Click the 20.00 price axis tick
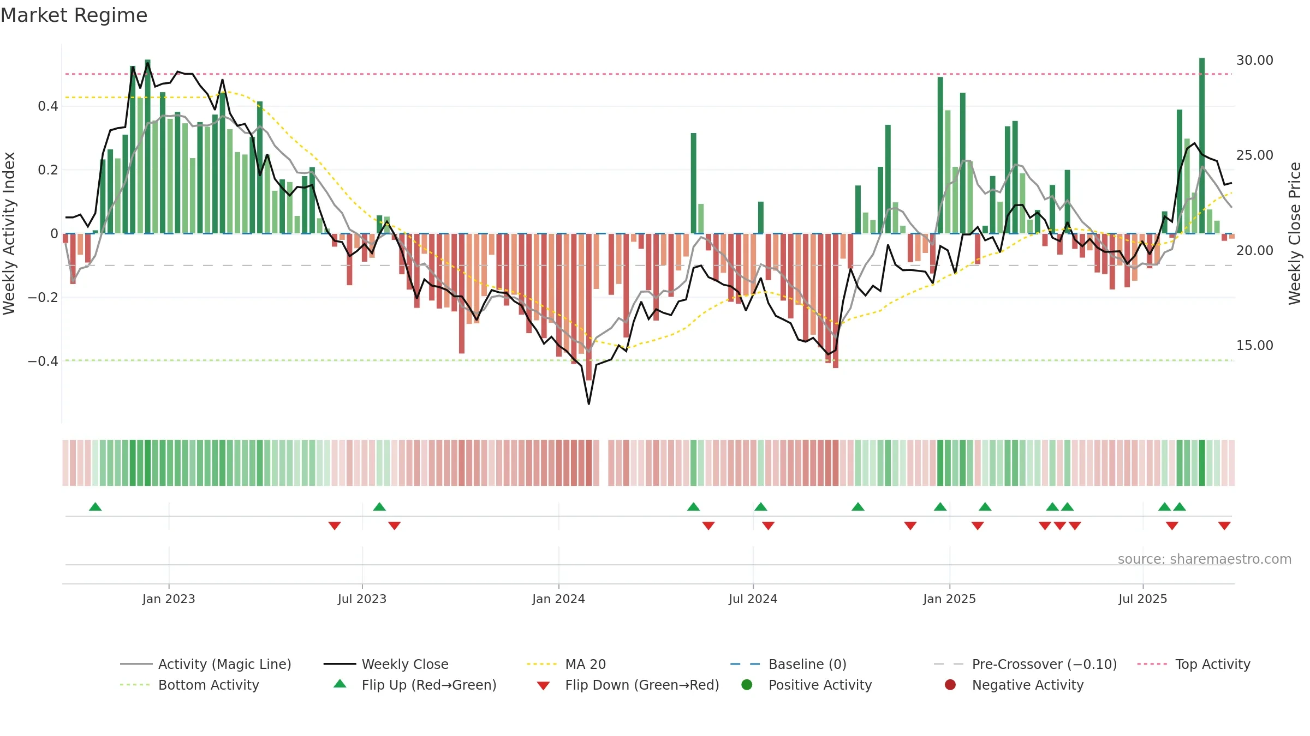This screenshot has height=736, width=1310. coord(1255,250)
